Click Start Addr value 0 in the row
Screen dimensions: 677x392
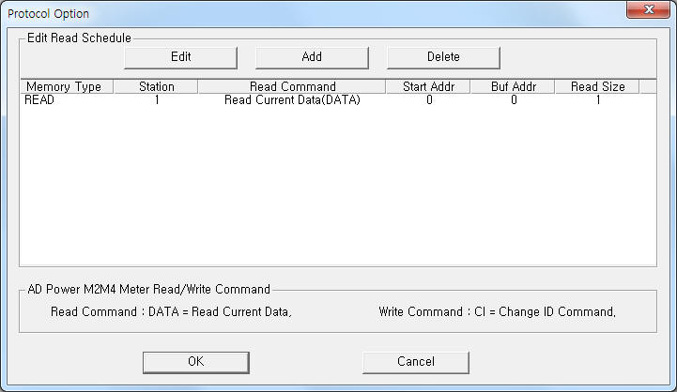coord(429,100)
